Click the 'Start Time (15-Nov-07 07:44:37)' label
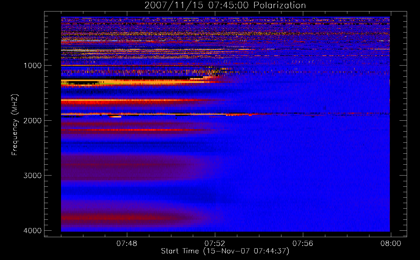Screen dimensions: 420x260 tap(225, 251)
